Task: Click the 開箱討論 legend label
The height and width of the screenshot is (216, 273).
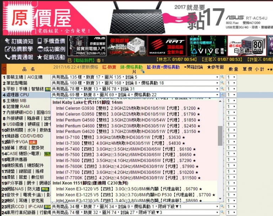Action: 194,67
